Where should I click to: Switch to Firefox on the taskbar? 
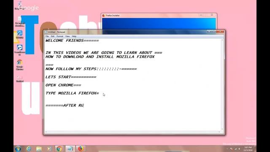[81, 149]
